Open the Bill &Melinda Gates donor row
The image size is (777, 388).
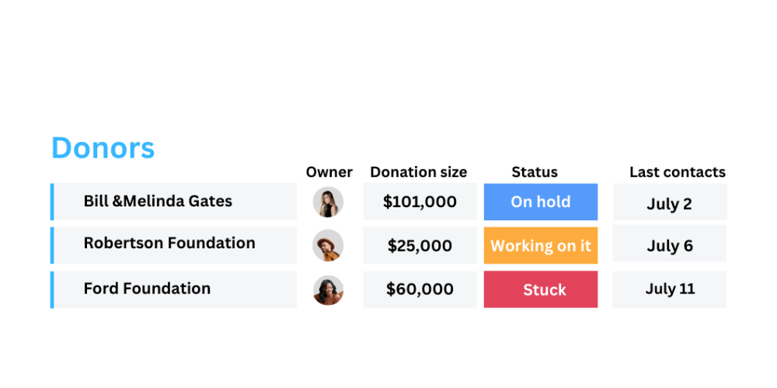174,202
